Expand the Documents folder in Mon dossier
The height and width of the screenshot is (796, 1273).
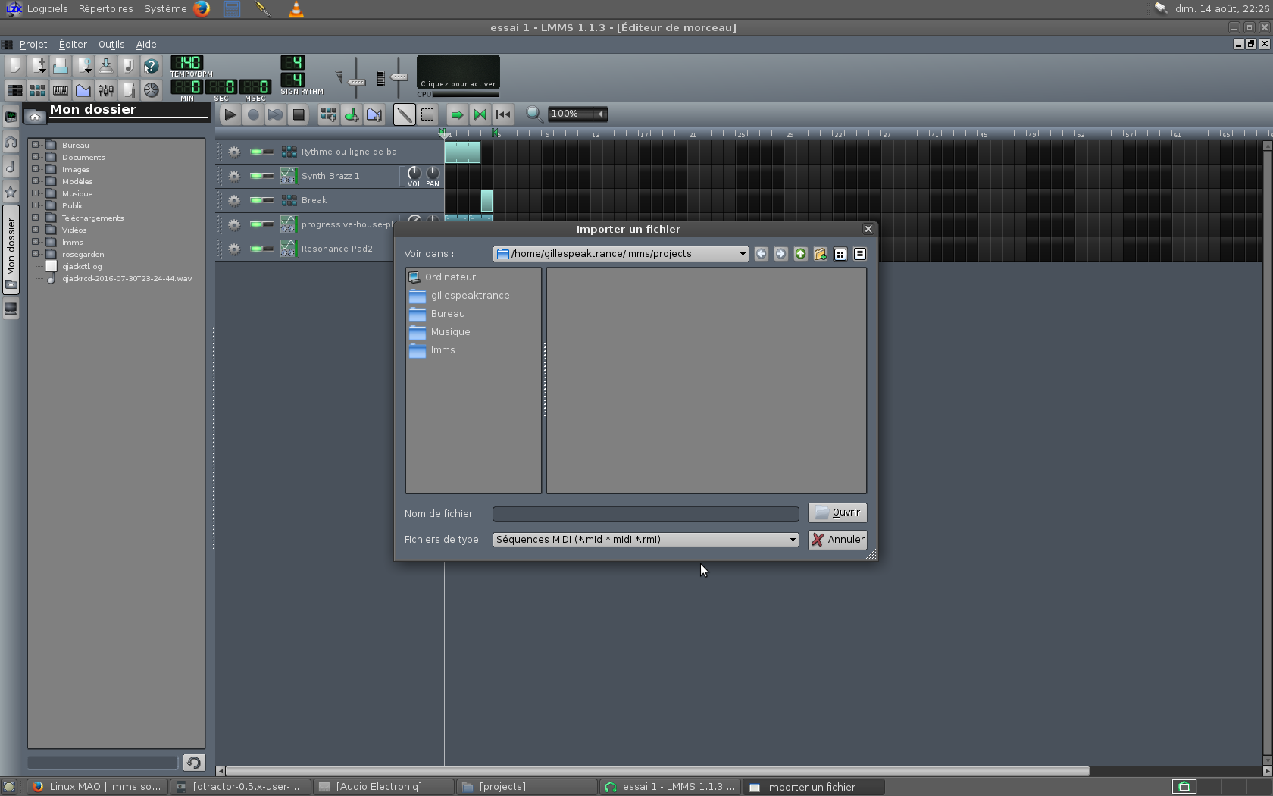click(35, 157)
